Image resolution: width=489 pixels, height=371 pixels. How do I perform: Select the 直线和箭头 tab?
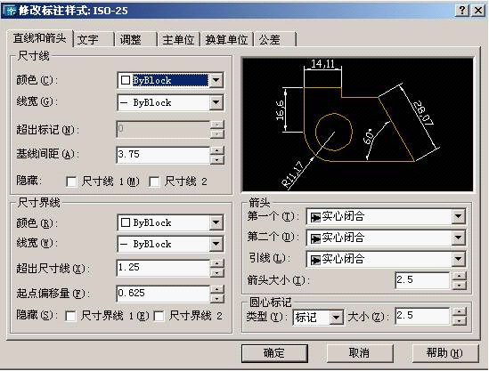point(39,38)
